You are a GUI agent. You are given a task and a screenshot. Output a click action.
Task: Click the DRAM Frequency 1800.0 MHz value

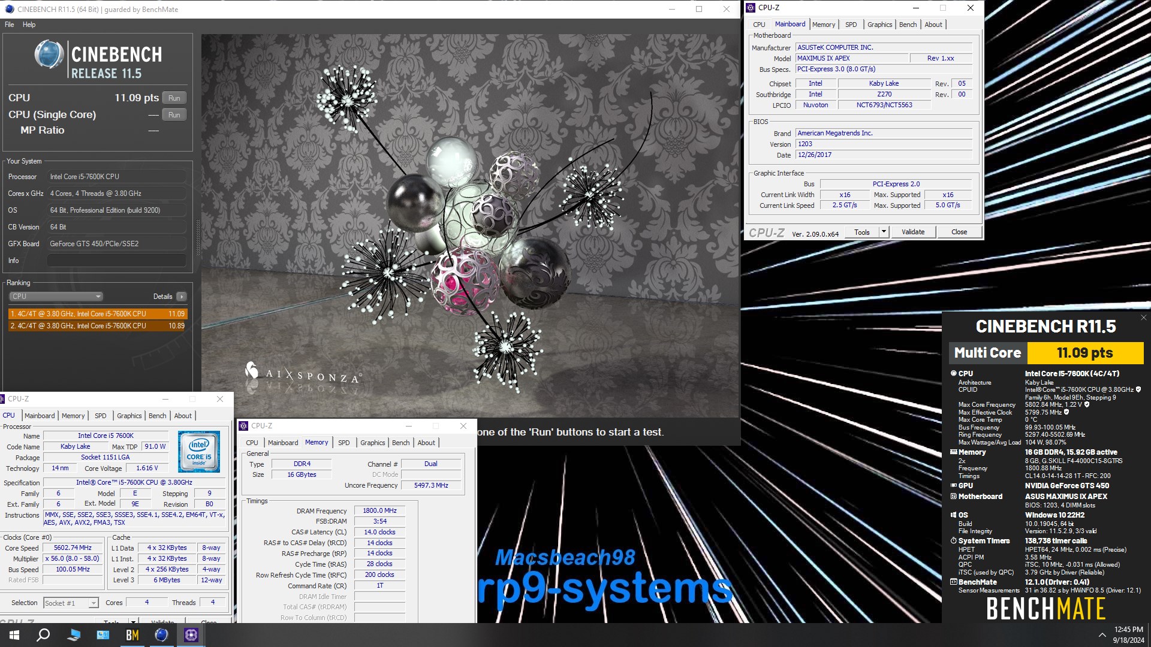(x=379, y=511)
